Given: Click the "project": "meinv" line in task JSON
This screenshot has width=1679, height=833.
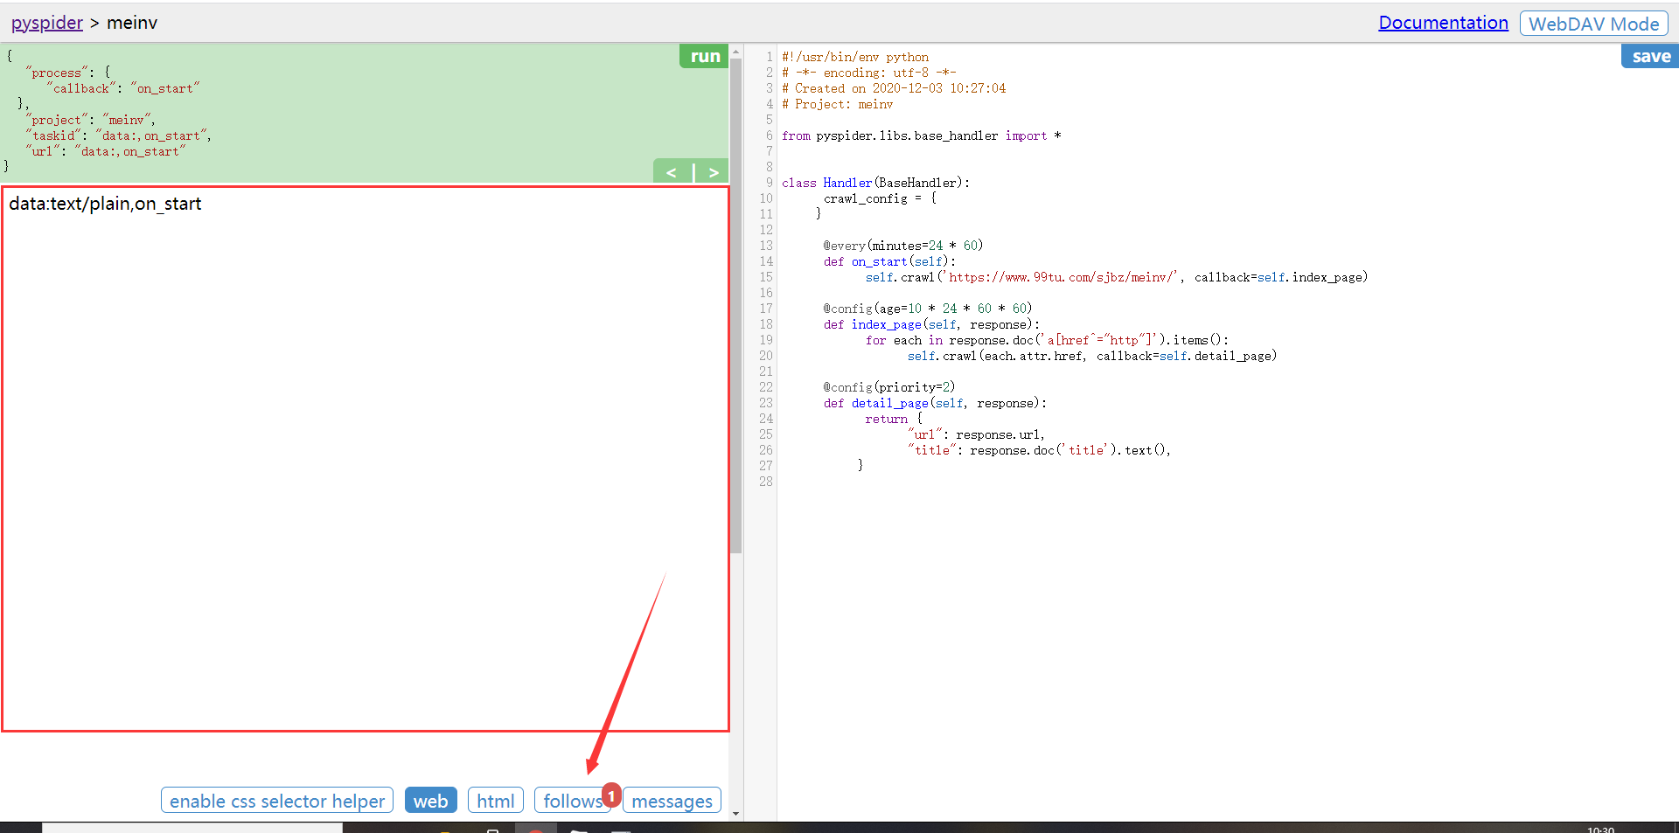Looking at the screenshot, I should pos(91,120).
